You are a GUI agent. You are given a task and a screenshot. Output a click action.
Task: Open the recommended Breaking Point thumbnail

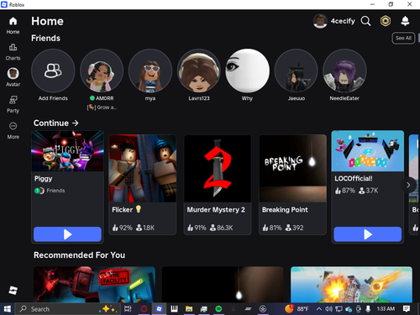click(223, 285)
